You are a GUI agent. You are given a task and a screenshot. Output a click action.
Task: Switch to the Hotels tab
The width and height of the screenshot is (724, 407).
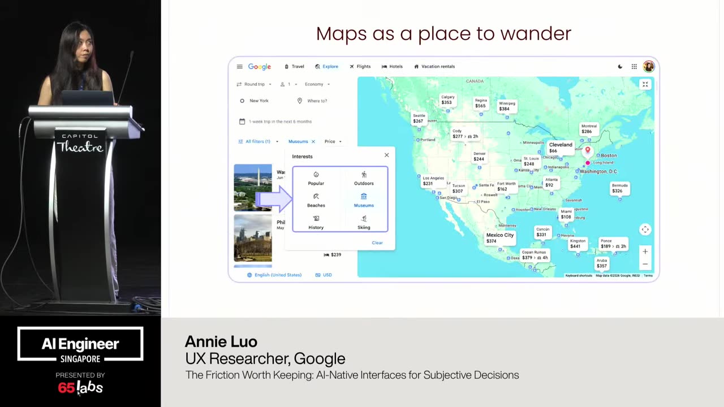pos(392,67)
